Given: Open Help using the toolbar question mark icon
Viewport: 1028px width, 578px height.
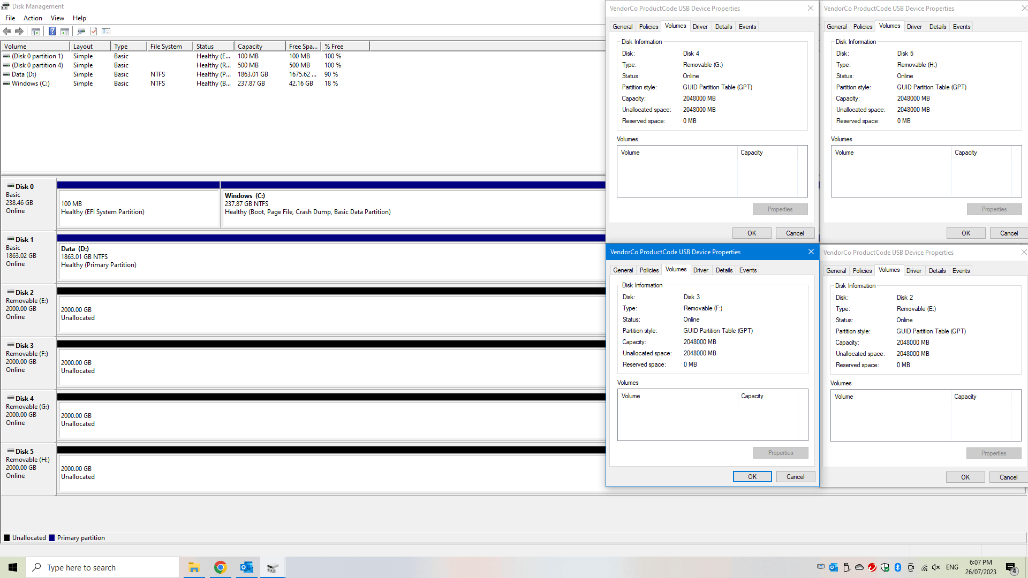Looking at the screenshot, I should point(52,31).
